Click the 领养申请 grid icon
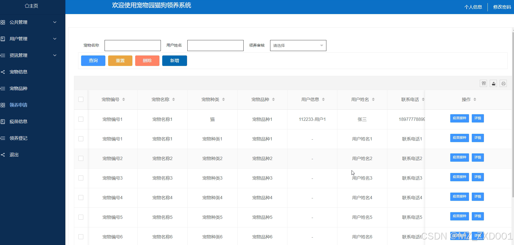The width and height of the screenshot is (514, 245). pos(3,105)
